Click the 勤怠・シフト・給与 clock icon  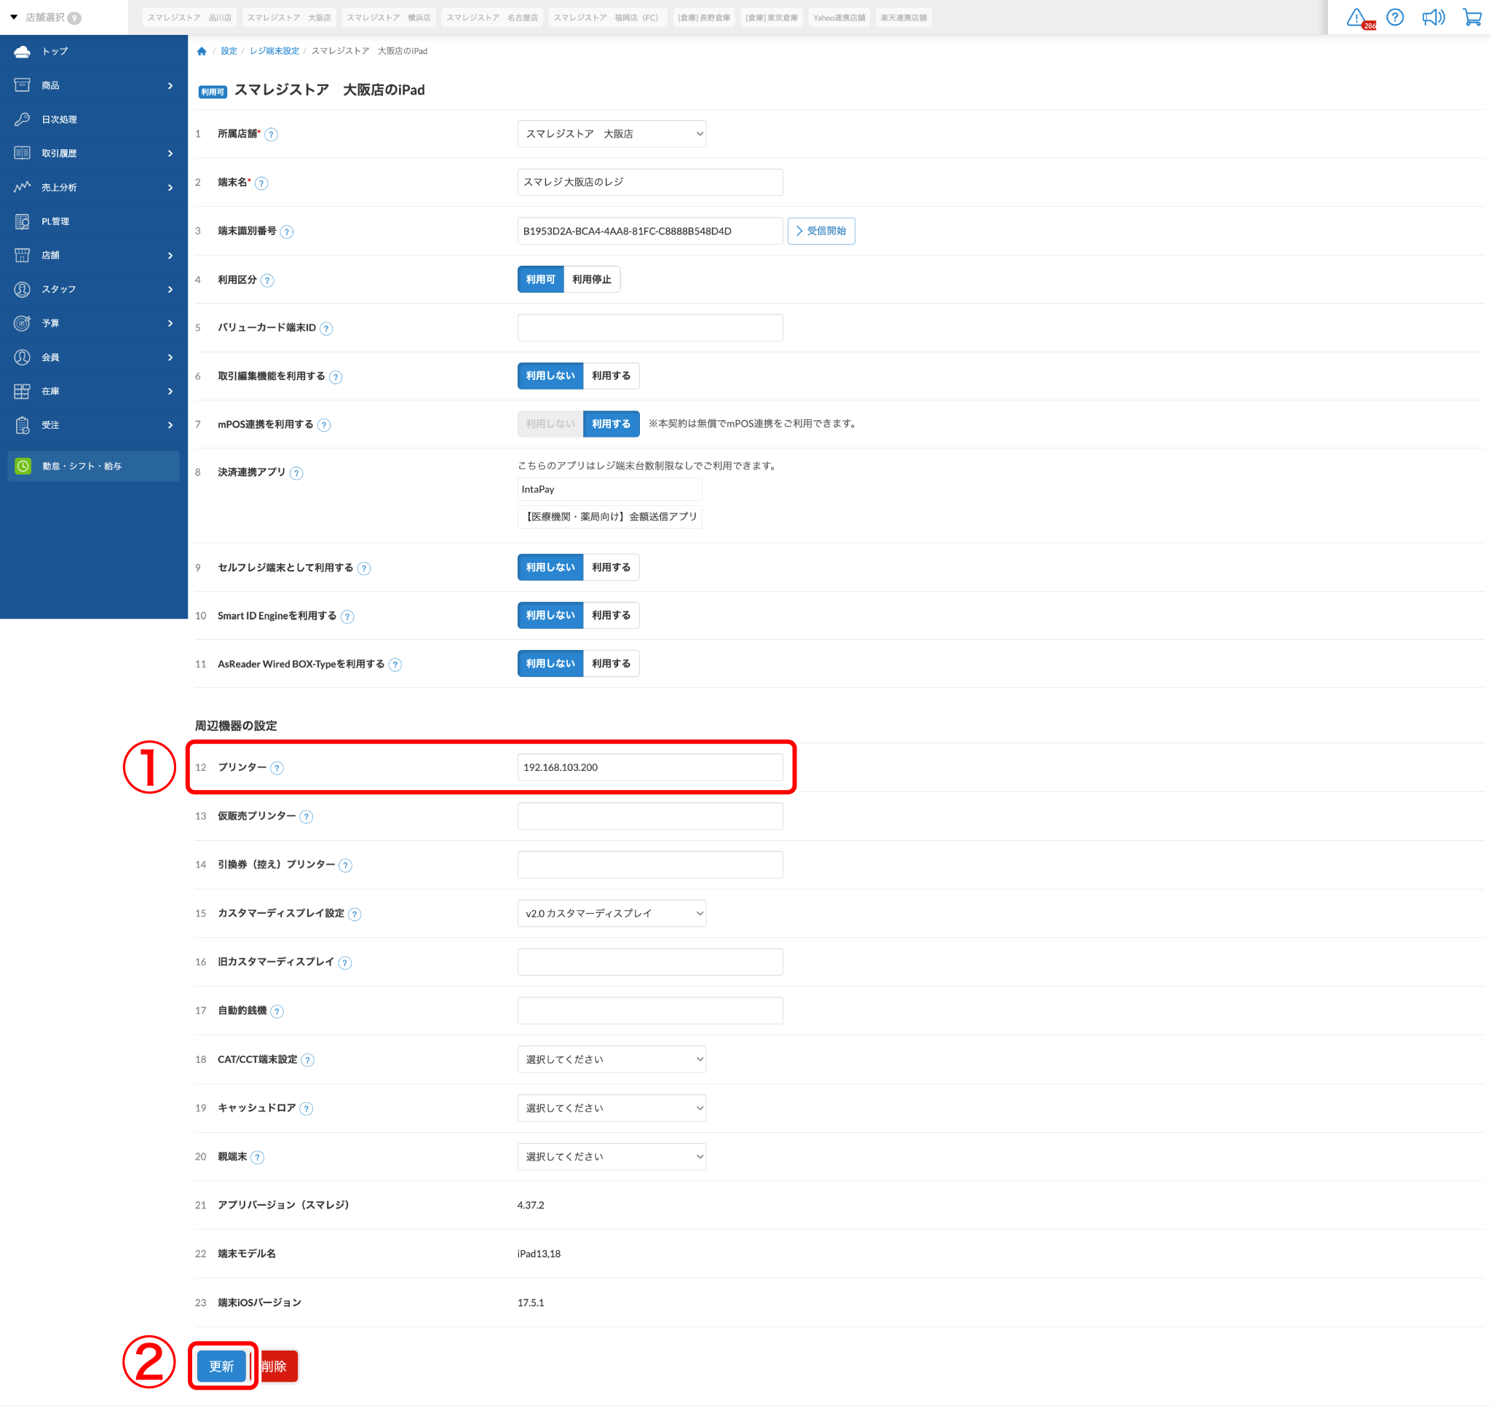tap(23, 466)
